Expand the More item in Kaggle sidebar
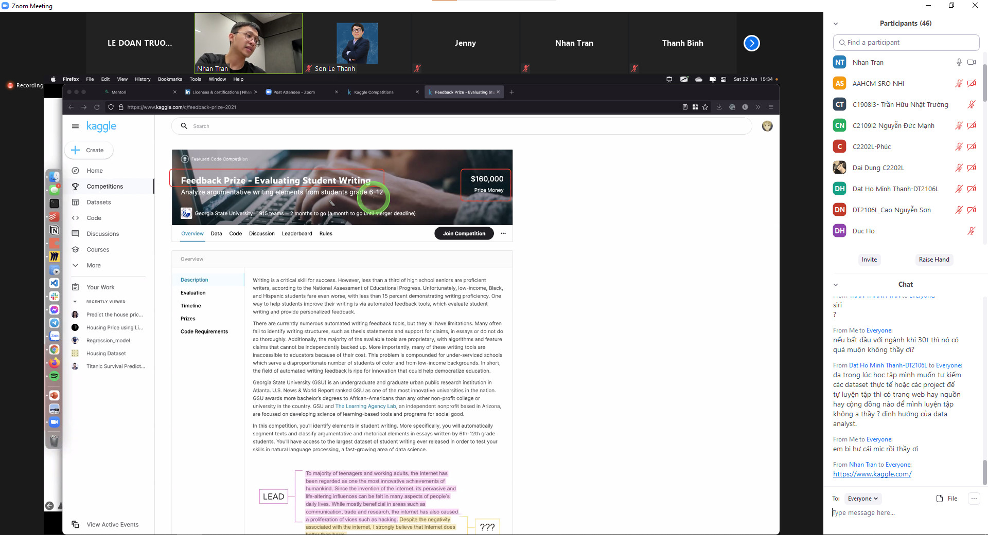 pyautogui.click(x=93, y=265)
